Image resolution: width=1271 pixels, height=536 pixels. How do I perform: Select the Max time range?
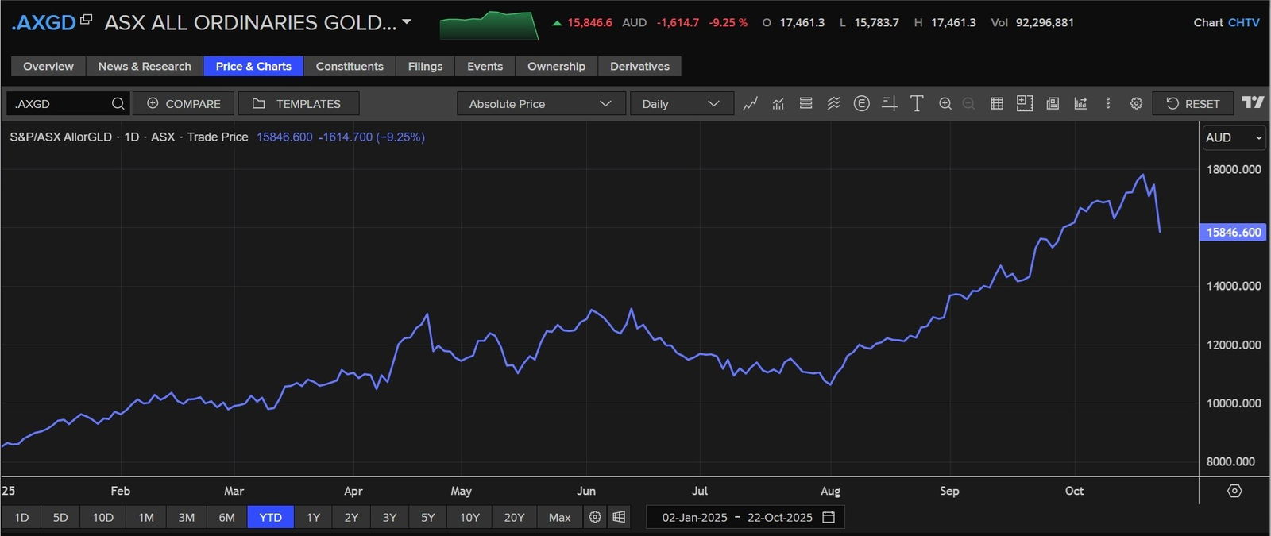coord(559,517)
